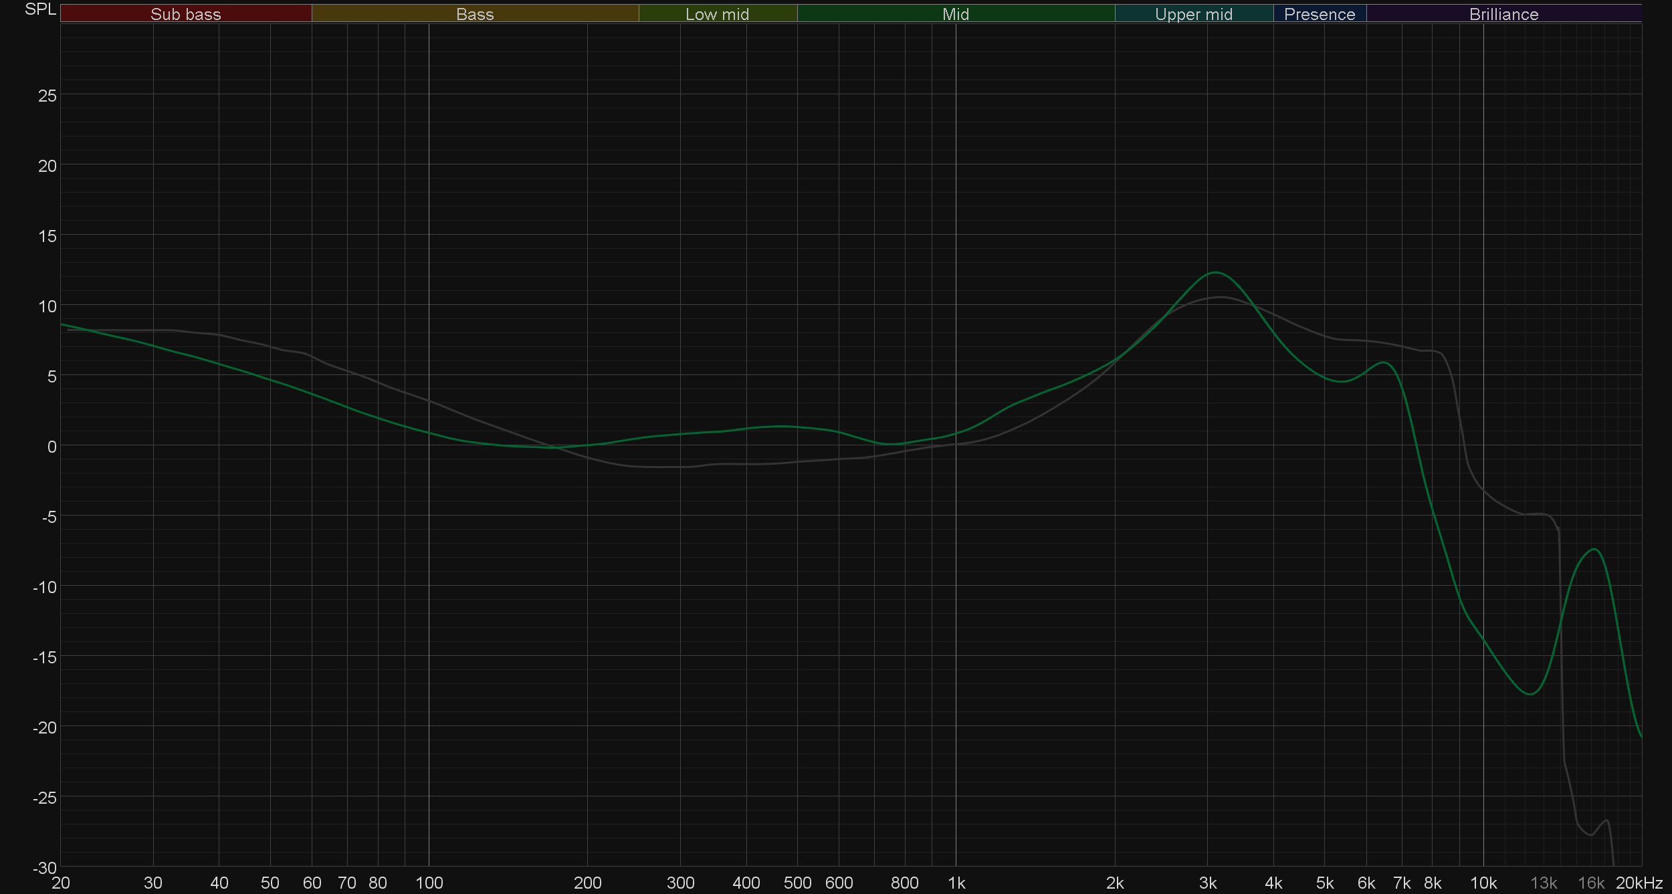This screenshot has width=1672, height=894.
Task: Click the green curve's 3k peak
Action: [x=1215, y=272]
